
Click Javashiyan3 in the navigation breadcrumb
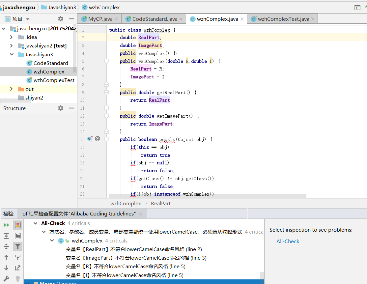click(62, 8)
